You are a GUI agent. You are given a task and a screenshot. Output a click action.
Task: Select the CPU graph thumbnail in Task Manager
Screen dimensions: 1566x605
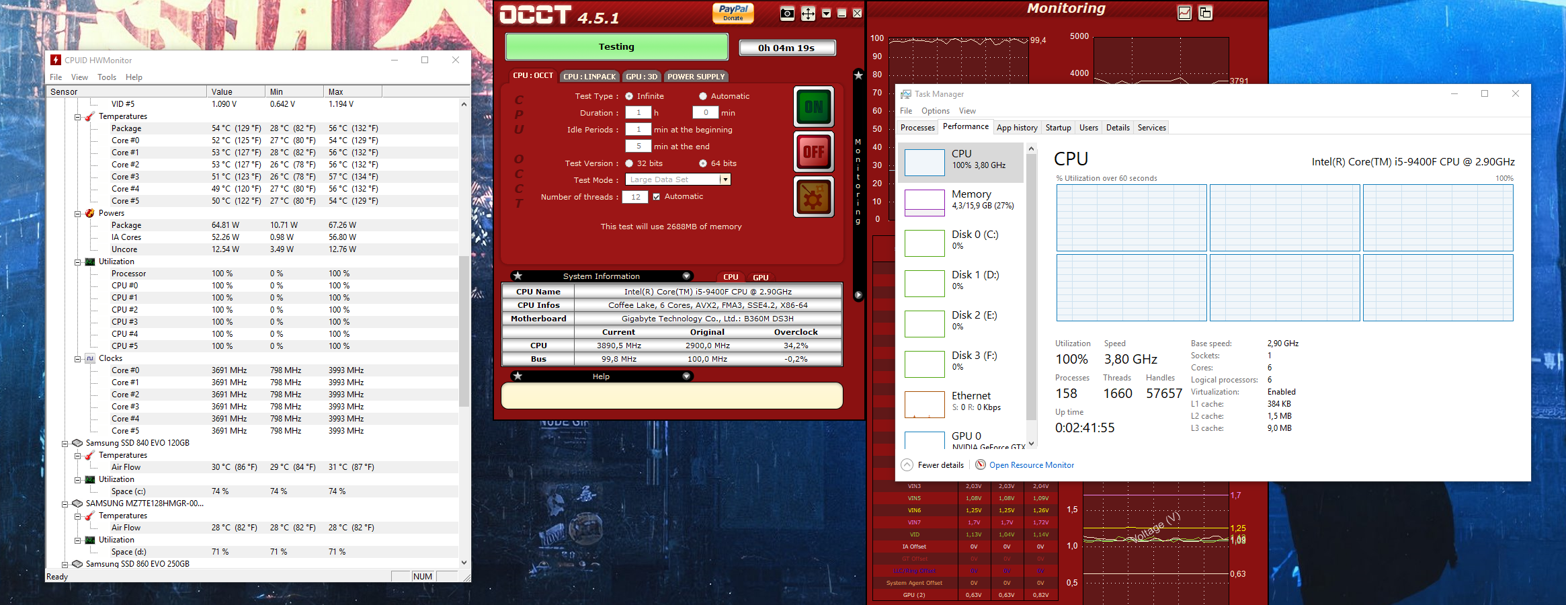[x=924, y=163]
